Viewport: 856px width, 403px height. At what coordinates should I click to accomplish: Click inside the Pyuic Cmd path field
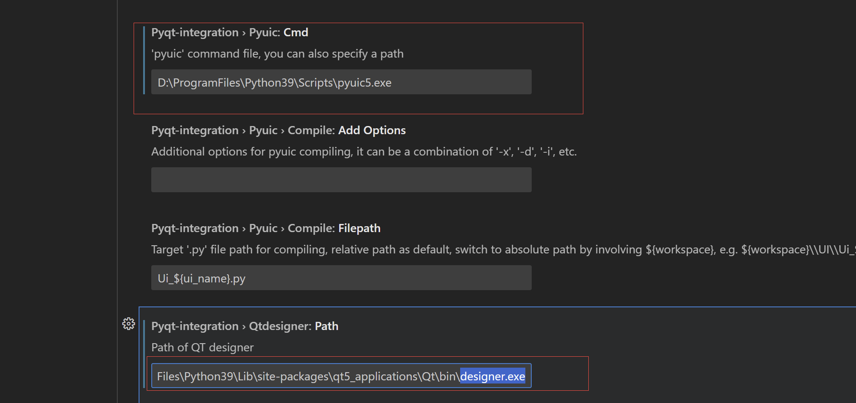pos(341,82)
